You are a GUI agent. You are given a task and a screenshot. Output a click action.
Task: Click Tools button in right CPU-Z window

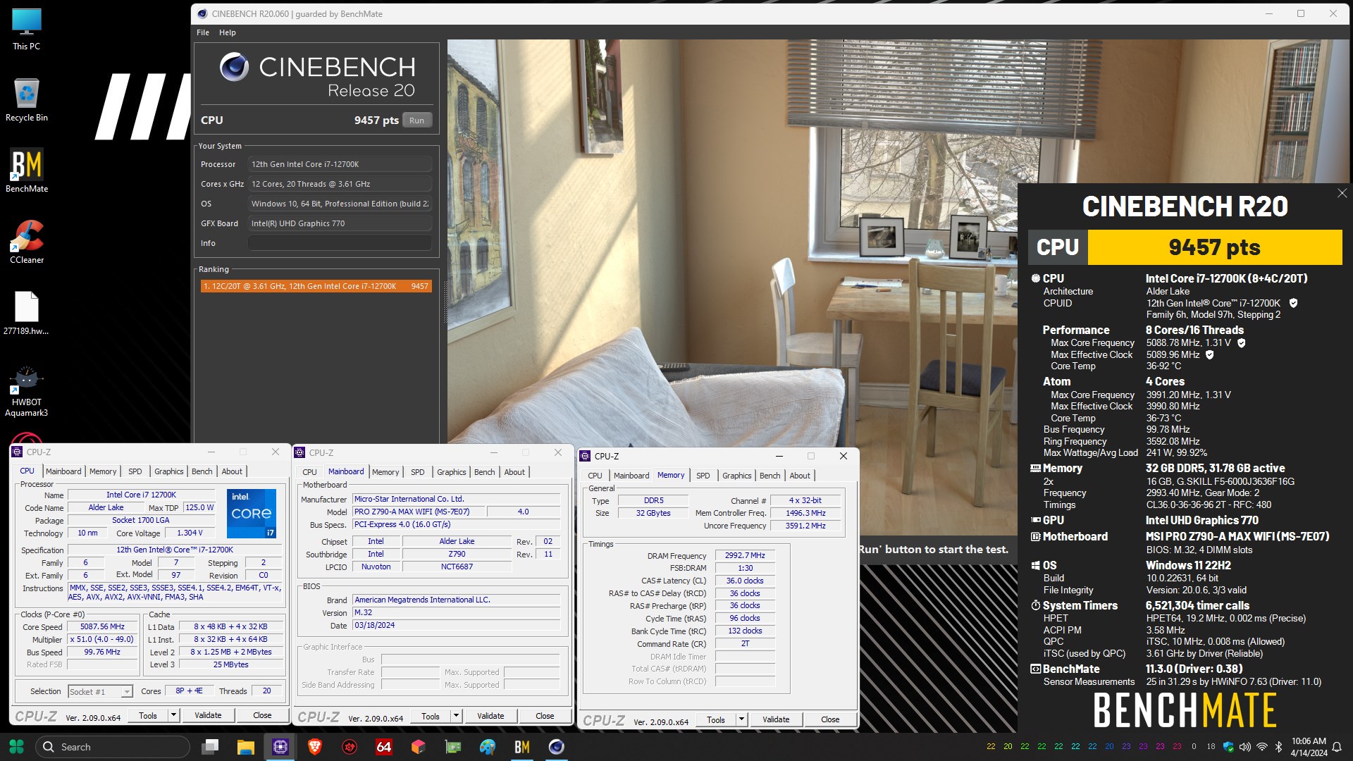716,719
